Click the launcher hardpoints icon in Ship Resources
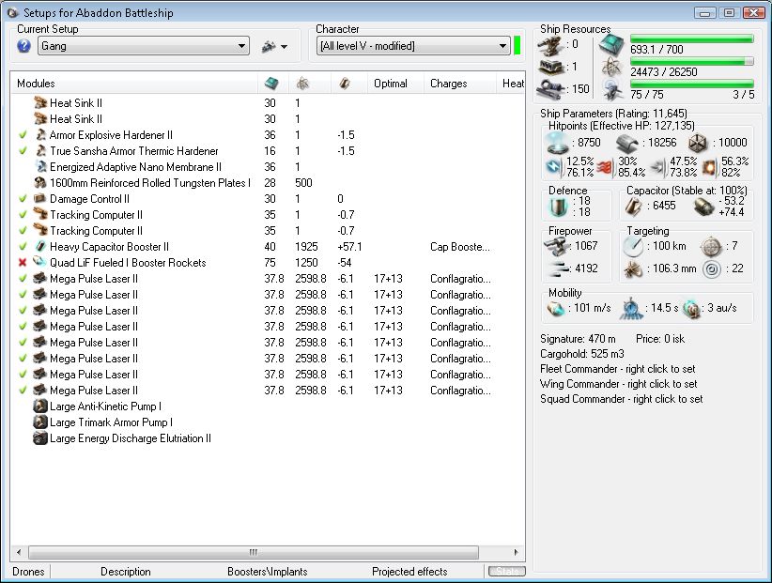The width and height of the screenshot is (772, 583). point(551,67)
